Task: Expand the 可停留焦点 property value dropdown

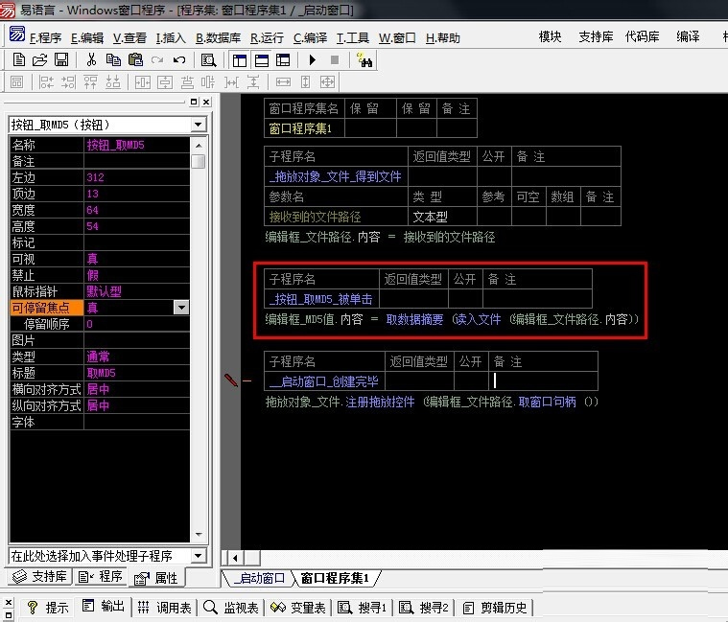Action: tap(180, 308)
